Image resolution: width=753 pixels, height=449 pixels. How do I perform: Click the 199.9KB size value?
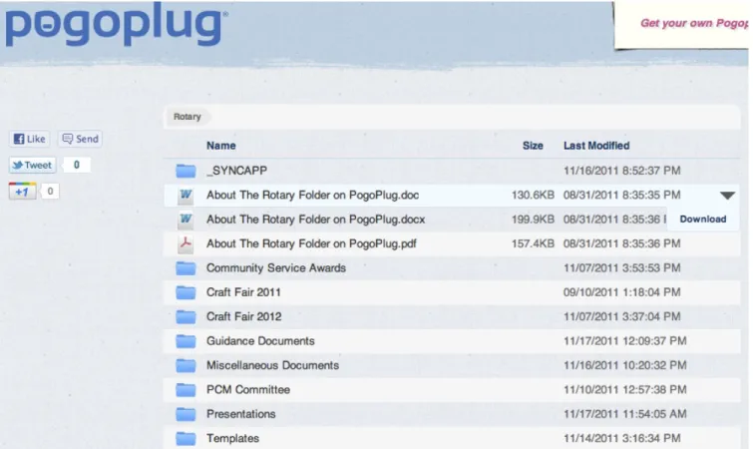(x=533, y=220)
